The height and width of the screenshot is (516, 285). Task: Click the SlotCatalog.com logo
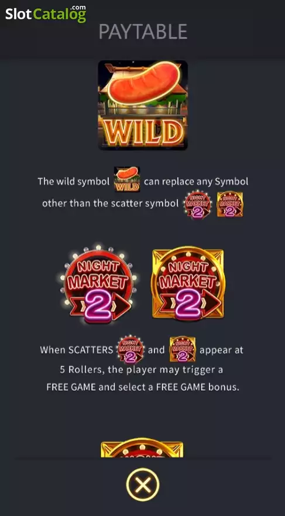pyautogui.click(x=46, y=13)
